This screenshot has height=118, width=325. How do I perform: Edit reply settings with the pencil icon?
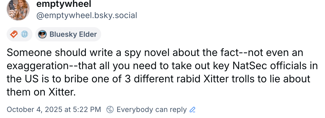[192, 110]
